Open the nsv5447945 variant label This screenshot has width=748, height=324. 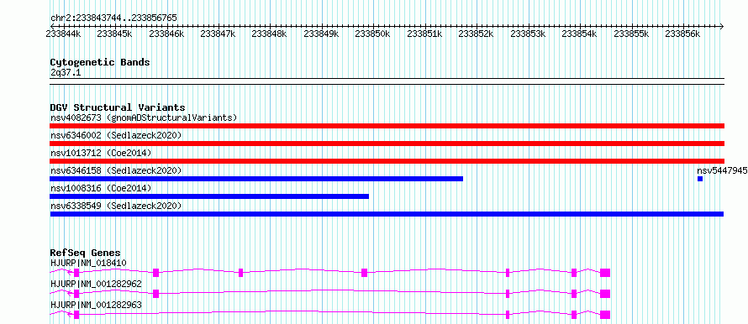[722, 170]
